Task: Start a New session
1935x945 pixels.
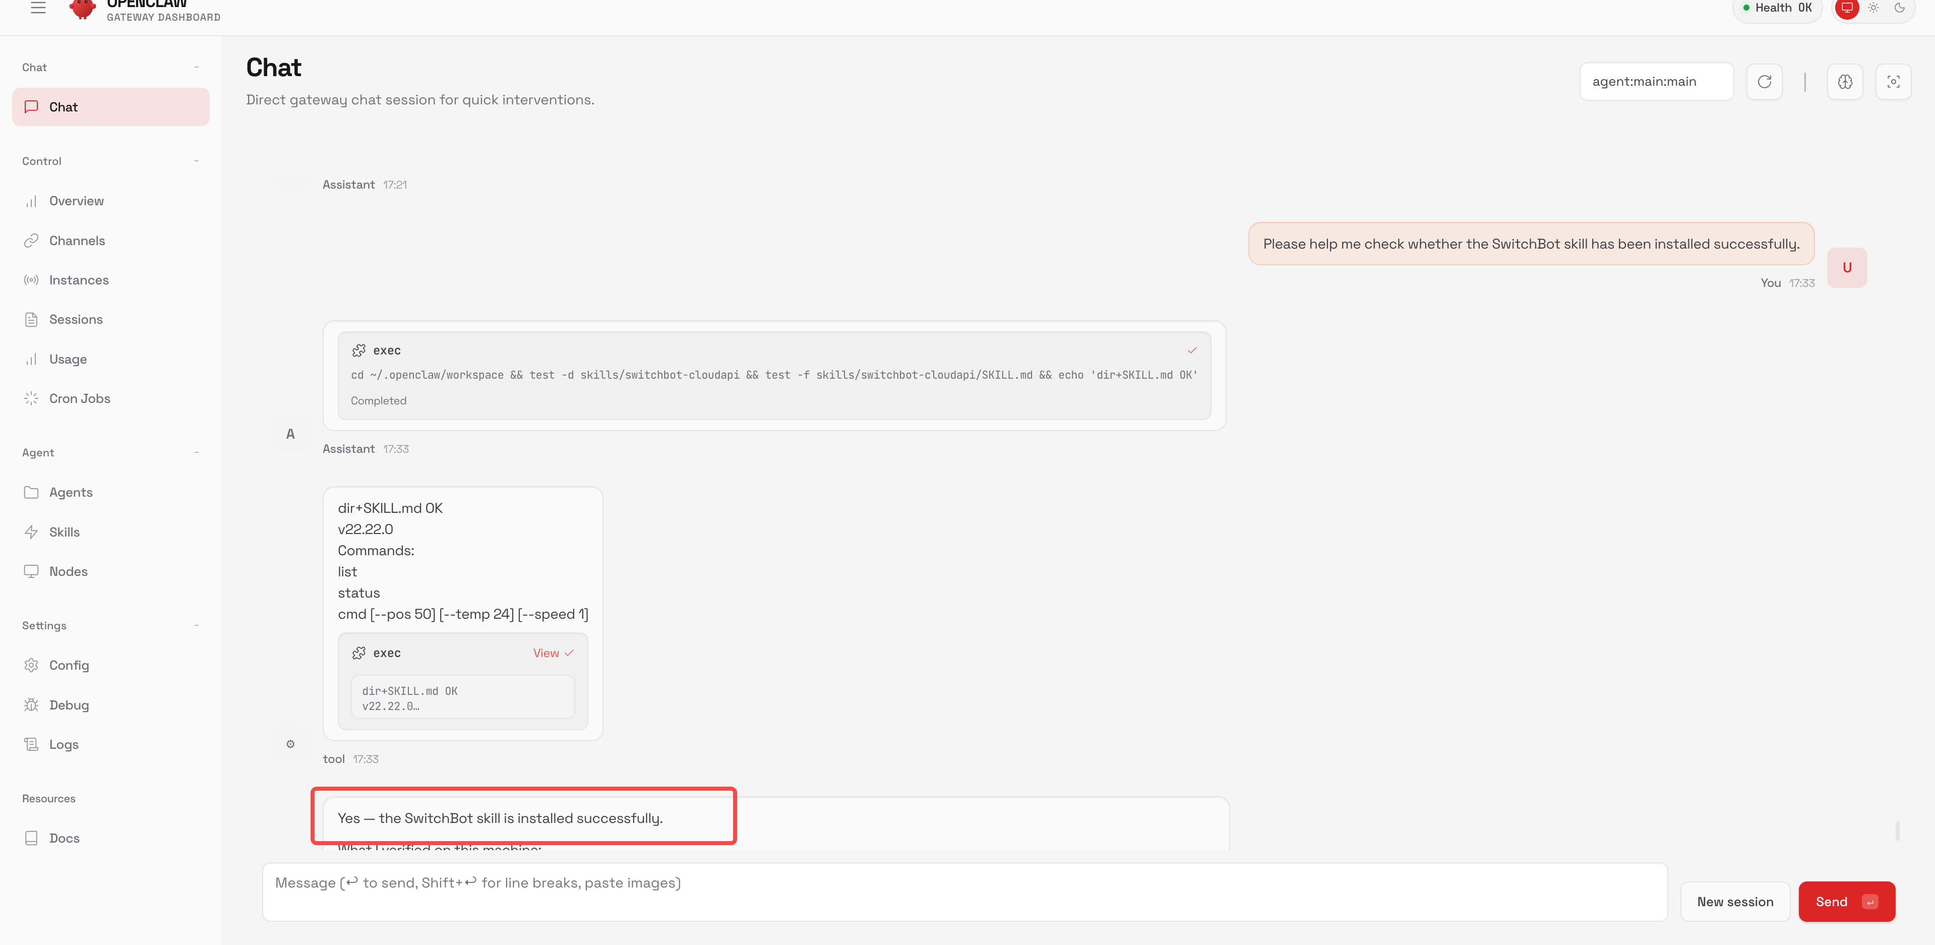Action: [x=1735, y=902]
